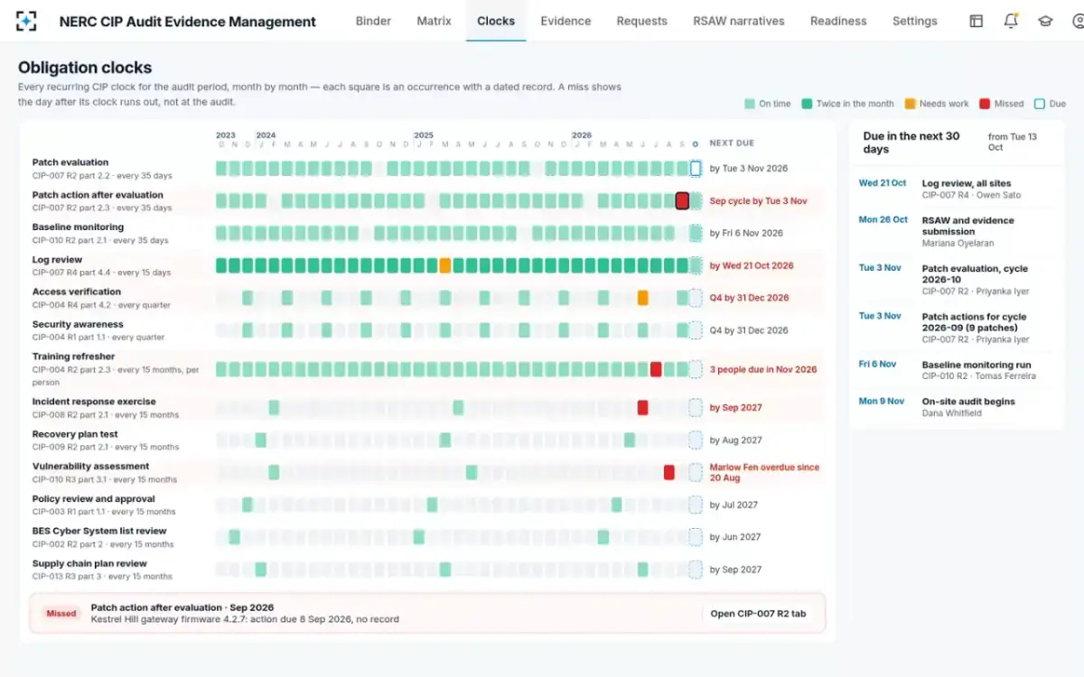Open 'Log review, all sites' due item
Screen dimensions: 1084x677
[x=956, y=189]
